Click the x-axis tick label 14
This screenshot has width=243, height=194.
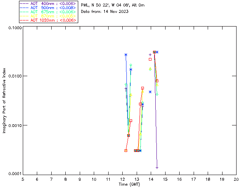point(151,179)
